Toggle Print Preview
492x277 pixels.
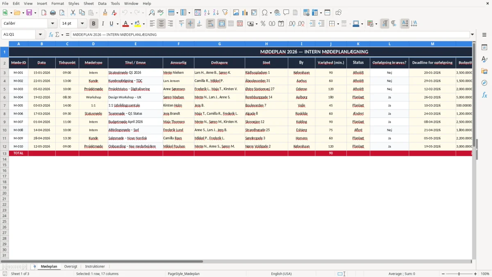62,13
